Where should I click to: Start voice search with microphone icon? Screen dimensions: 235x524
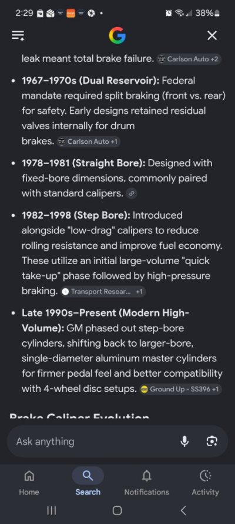point(184,441)
